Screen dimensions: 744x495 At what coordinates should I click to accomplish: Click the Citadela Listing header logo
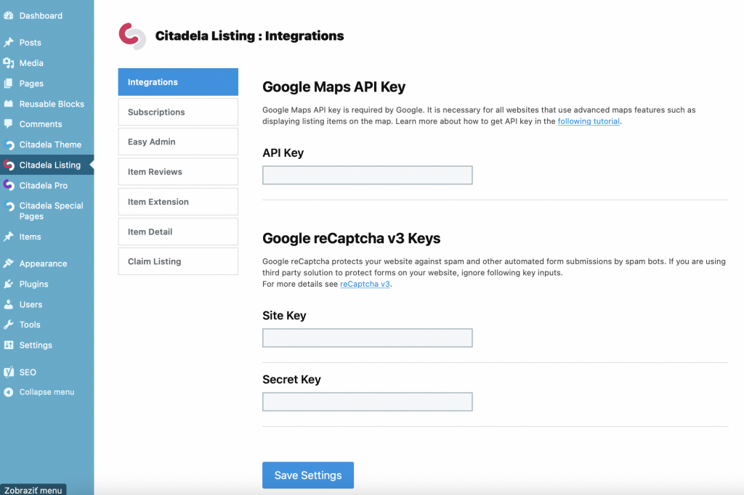pos(132,36)
